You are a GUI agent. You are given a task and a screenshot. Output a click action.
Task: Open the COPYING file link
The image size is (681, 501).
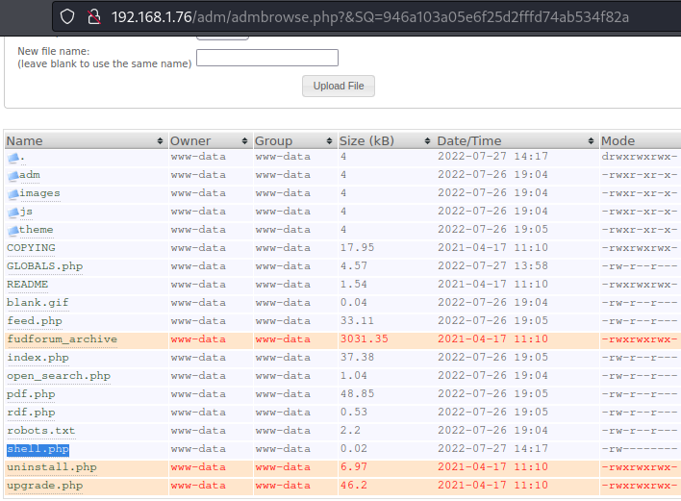[x=31, y=248]
